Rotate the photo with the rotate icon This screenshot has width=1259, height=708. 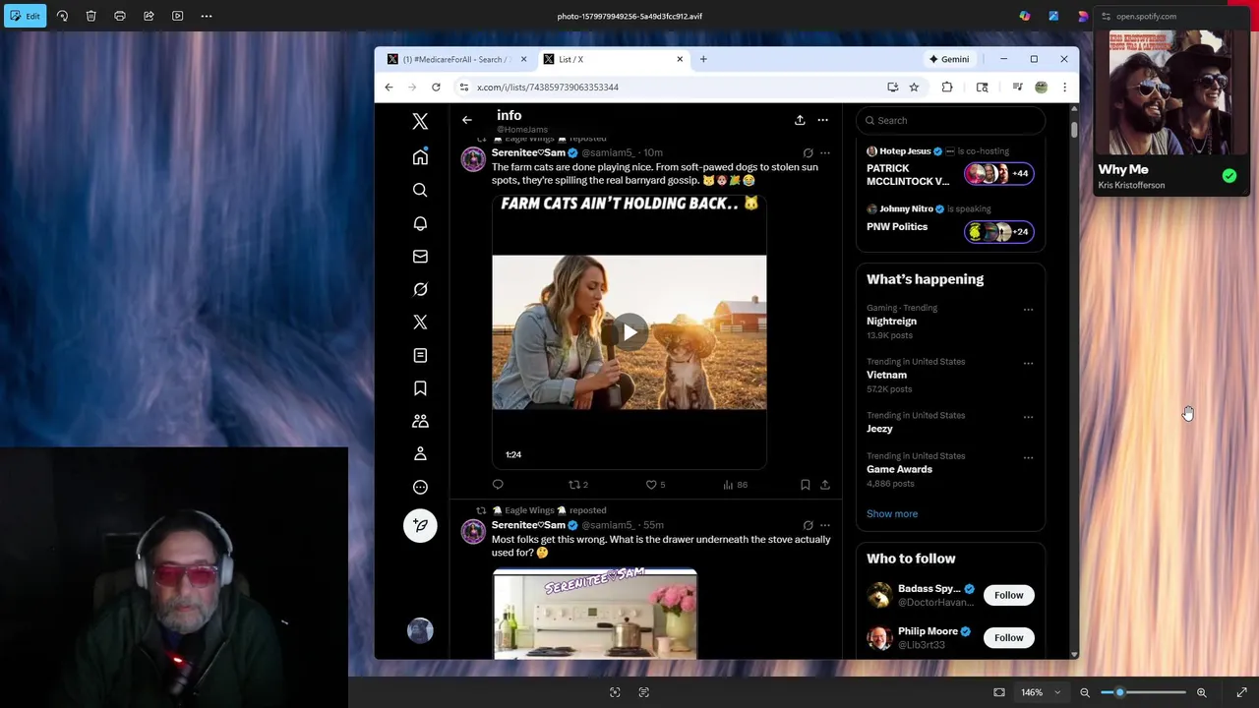62,16
